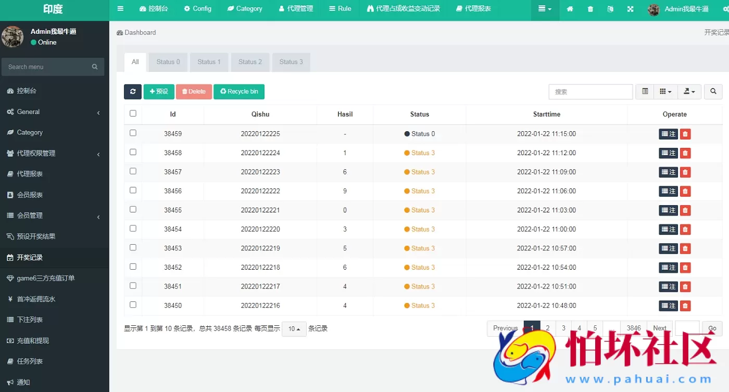Screen dimensions: 729x392
Task: Toggle table view list icon
Action: (645, 92)
